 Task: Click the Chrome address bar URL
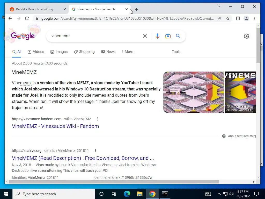(127, 18)
